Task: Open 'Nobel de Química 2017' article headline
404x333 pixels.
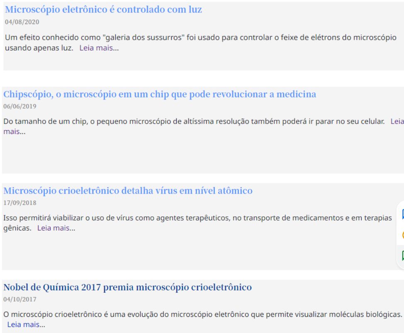Action: 127,287
